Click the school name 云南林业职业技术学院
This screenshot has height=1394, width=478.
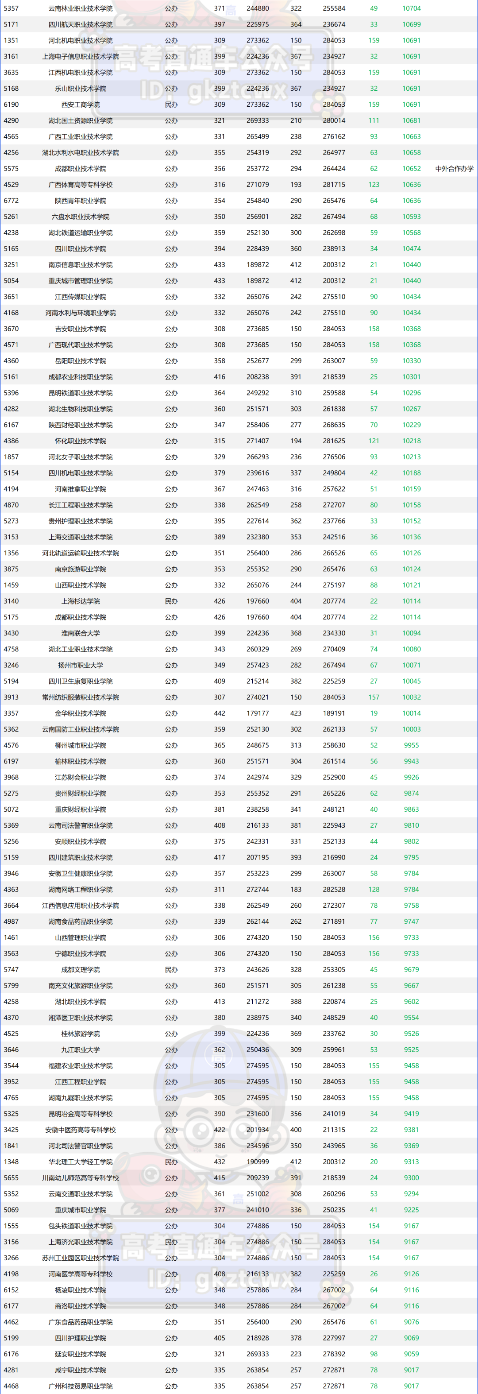click(x=81, y=8)
